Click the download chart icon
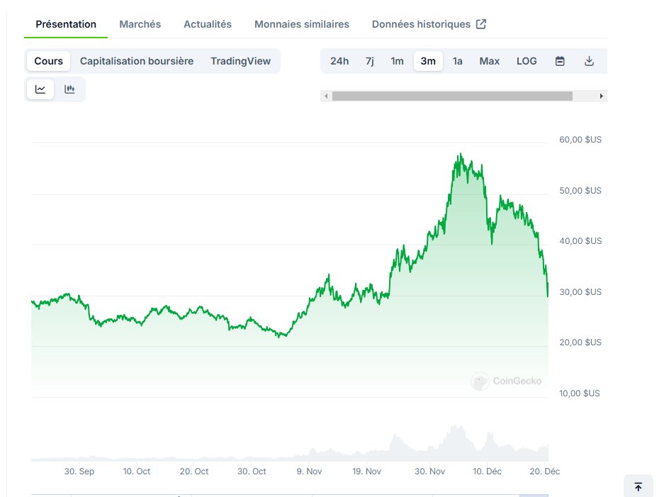This screenshot has width=664, height=497. 590,61
